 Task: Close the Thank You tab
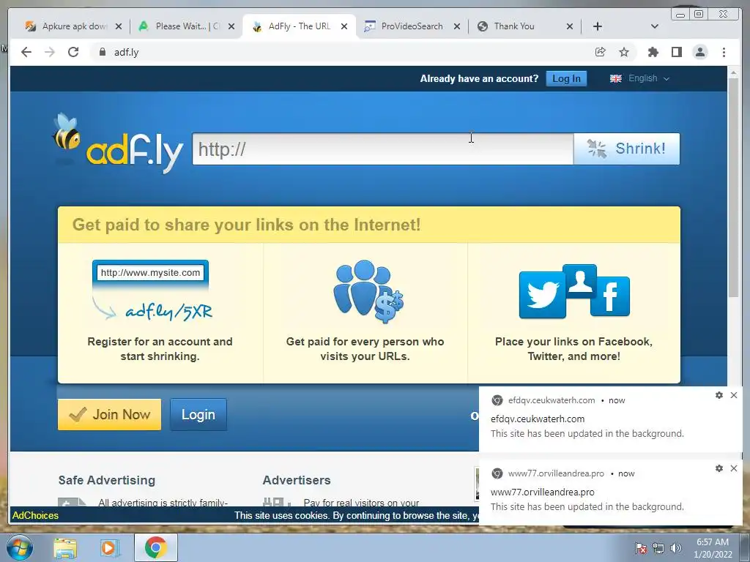tap(570, 26)
